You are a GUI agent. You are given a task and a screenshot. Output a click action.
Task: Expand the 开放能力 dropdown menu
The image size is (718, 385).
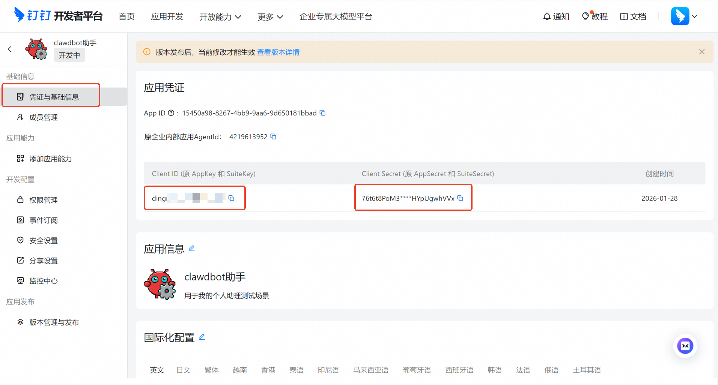[x=220, y=16]
